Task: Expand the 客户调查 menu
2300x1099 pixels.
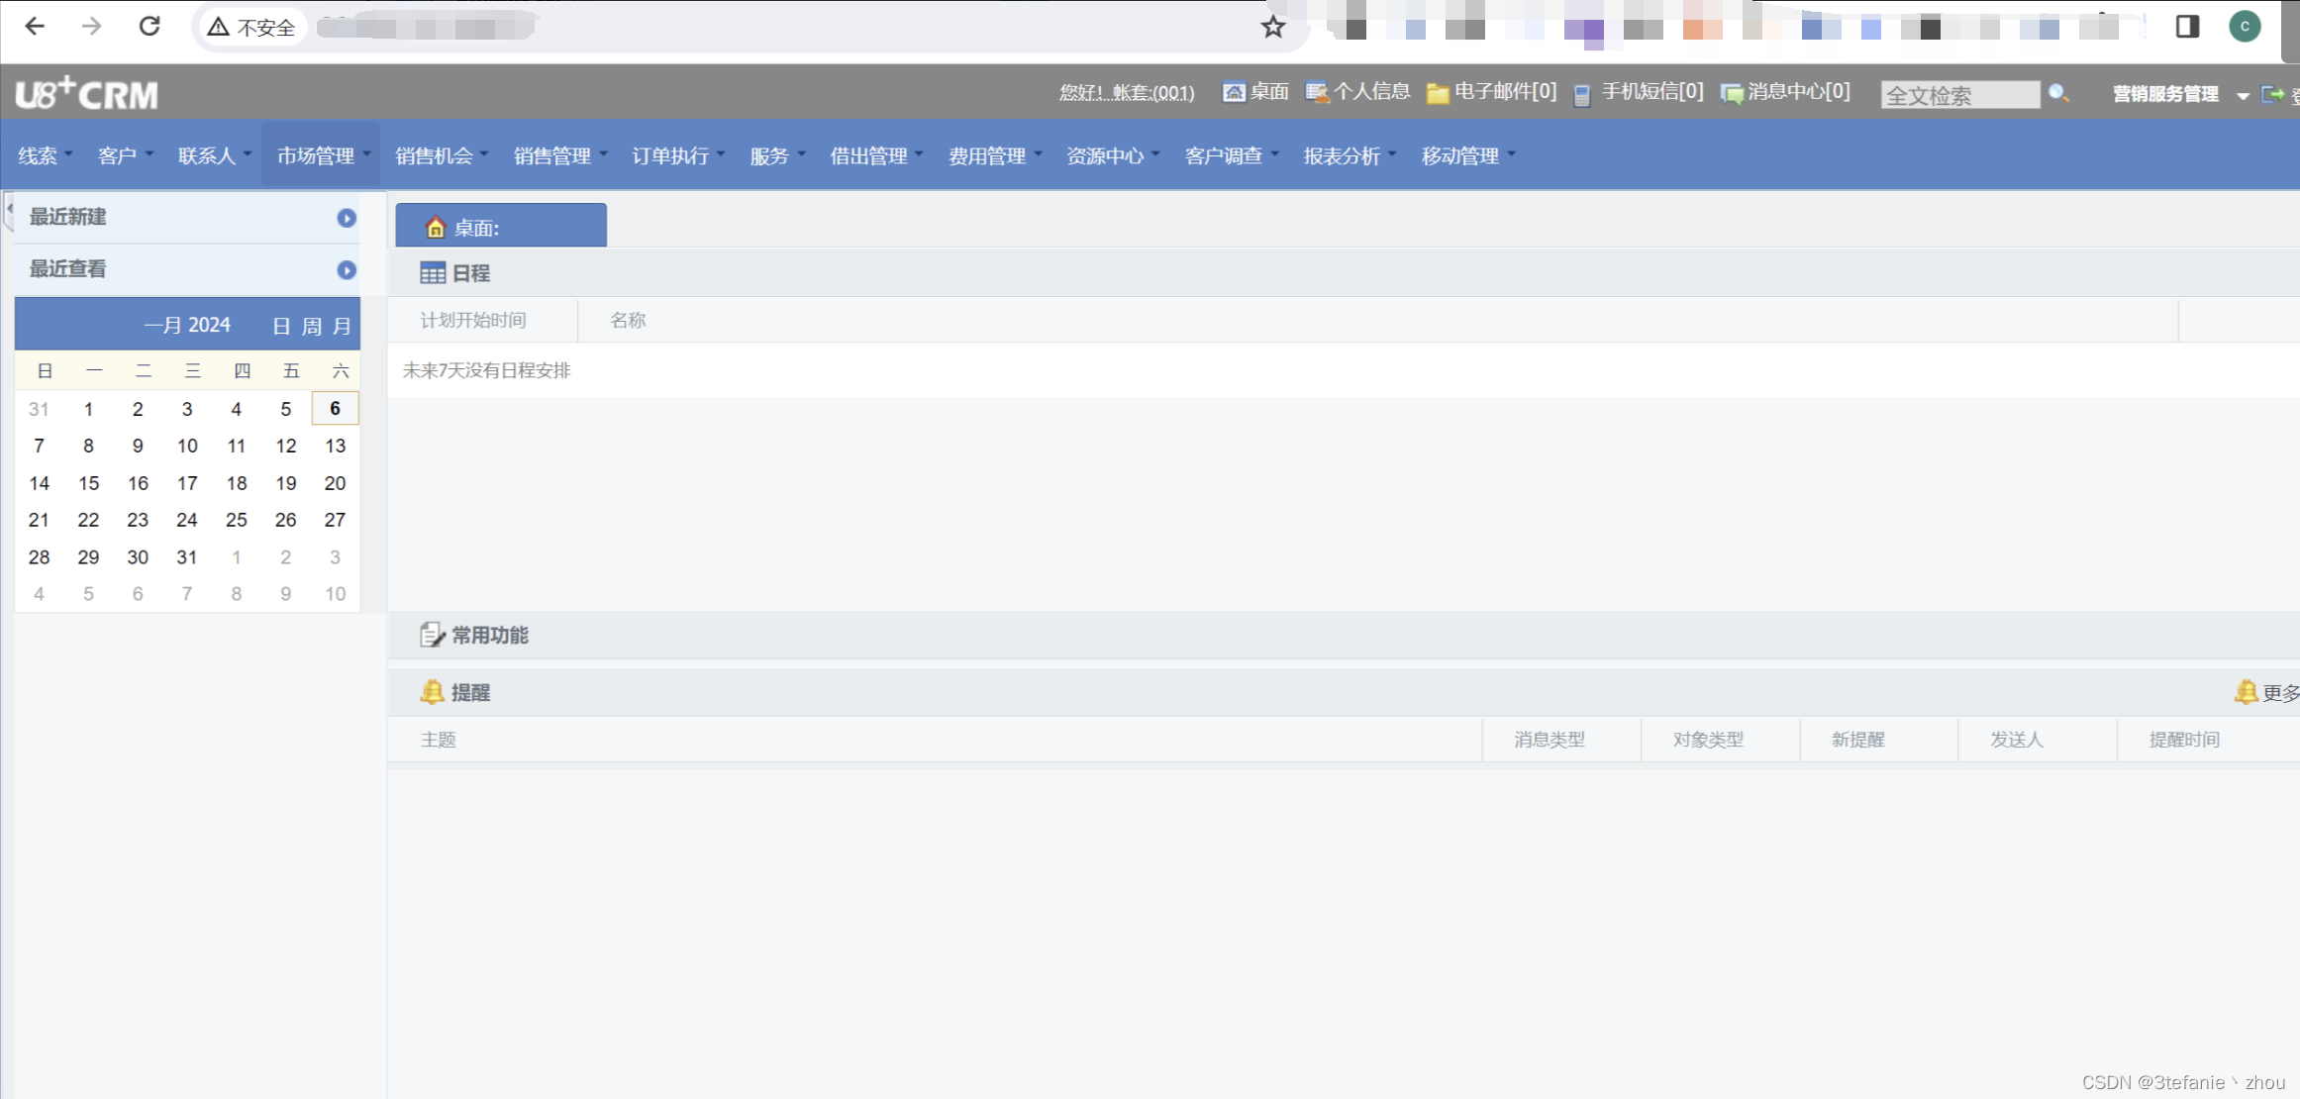Action: pos(1232,155)
